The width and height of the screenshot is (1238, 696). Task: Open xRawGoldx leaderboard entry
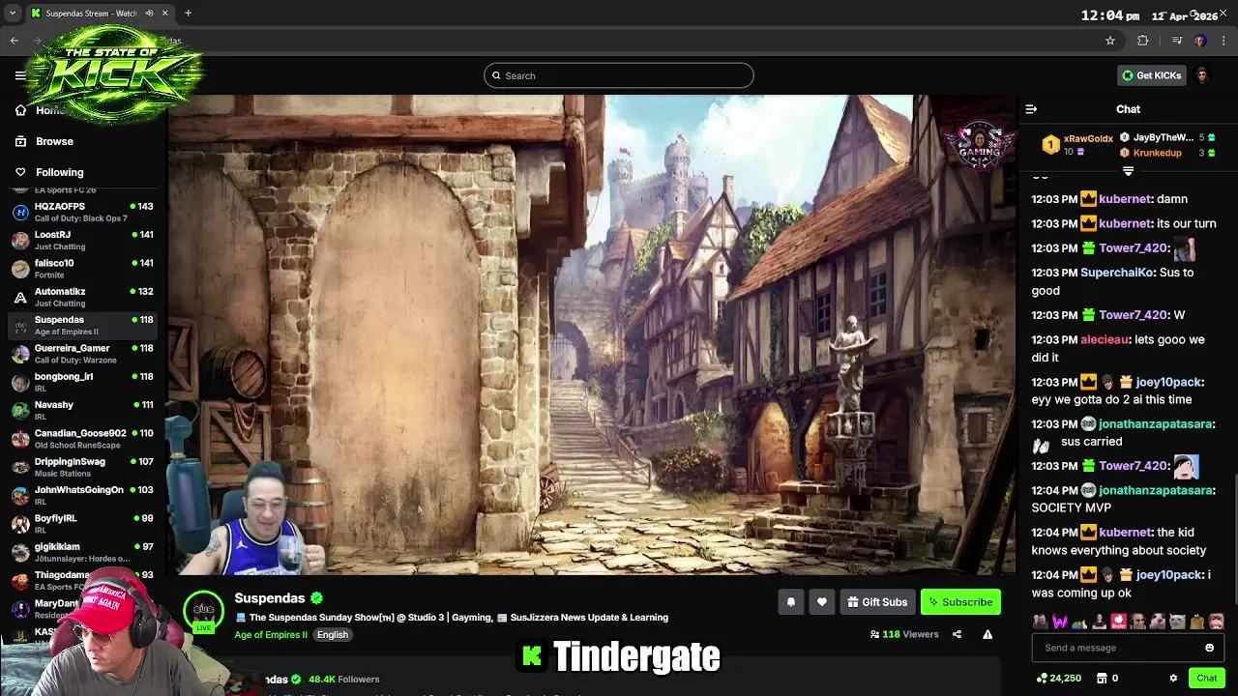tap(1076, 145)
